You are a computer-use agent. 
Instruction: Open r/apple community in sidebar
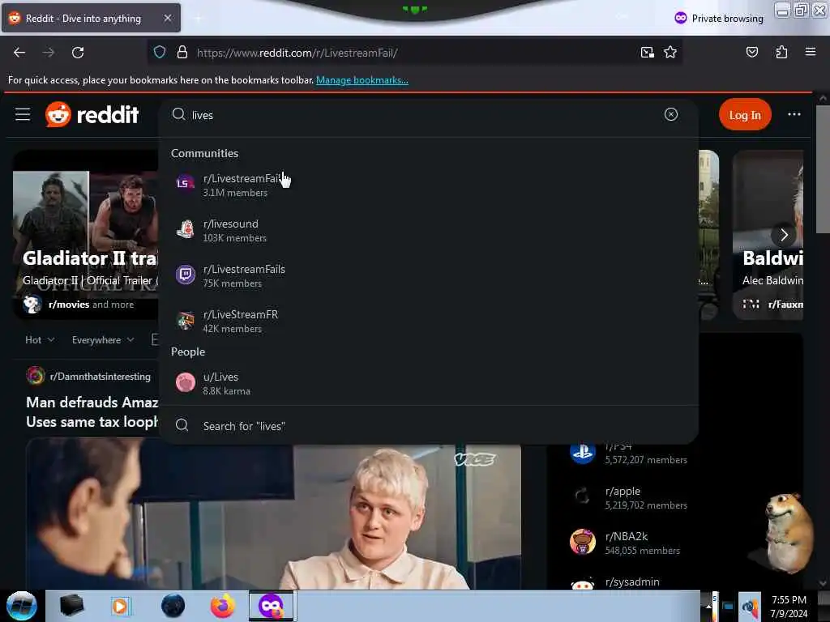(x=622, y=491)
